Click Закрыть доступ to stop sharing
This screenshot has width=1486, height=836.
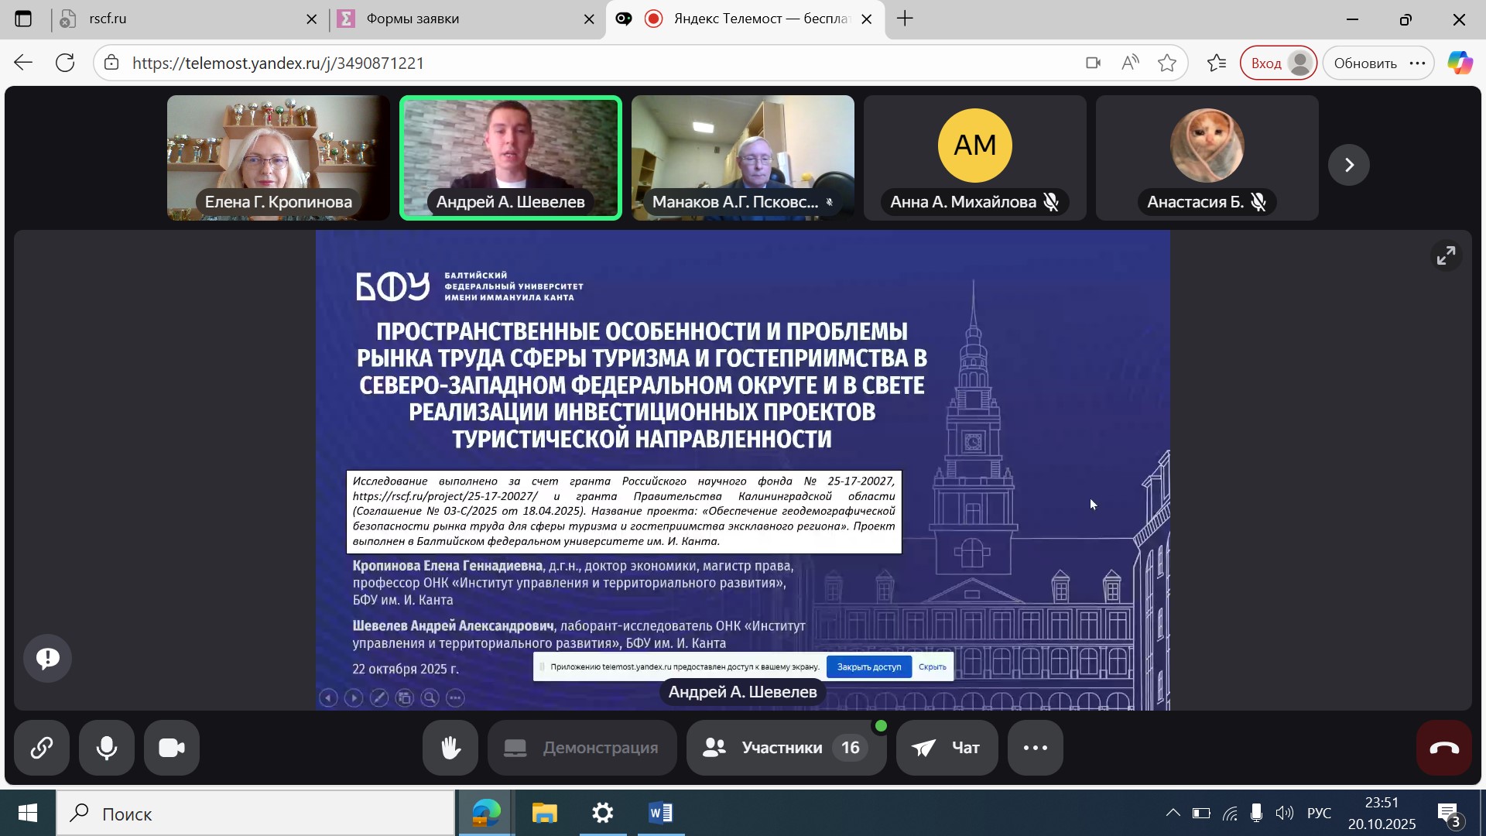pos(868,666)
